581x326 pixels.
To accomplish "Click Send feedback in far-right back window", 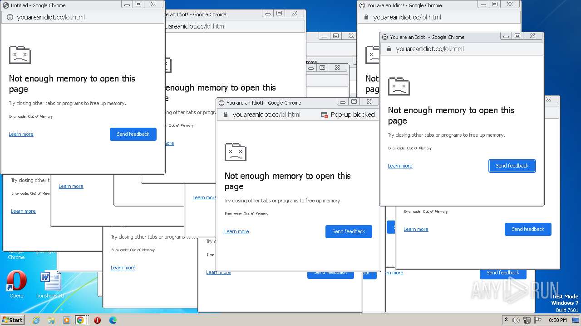I will (528, 229).
